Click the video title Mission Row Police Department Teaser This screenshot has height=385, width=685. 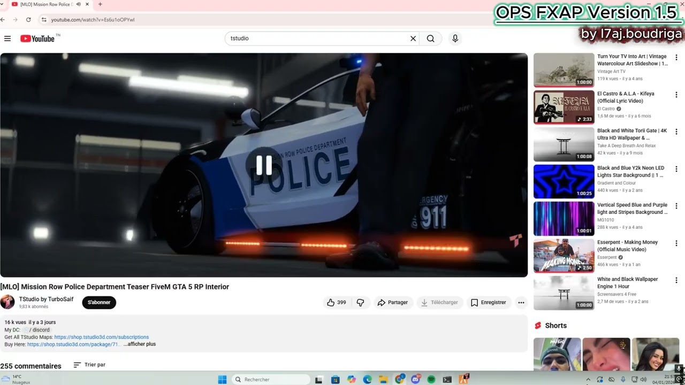tap(115, 287)
